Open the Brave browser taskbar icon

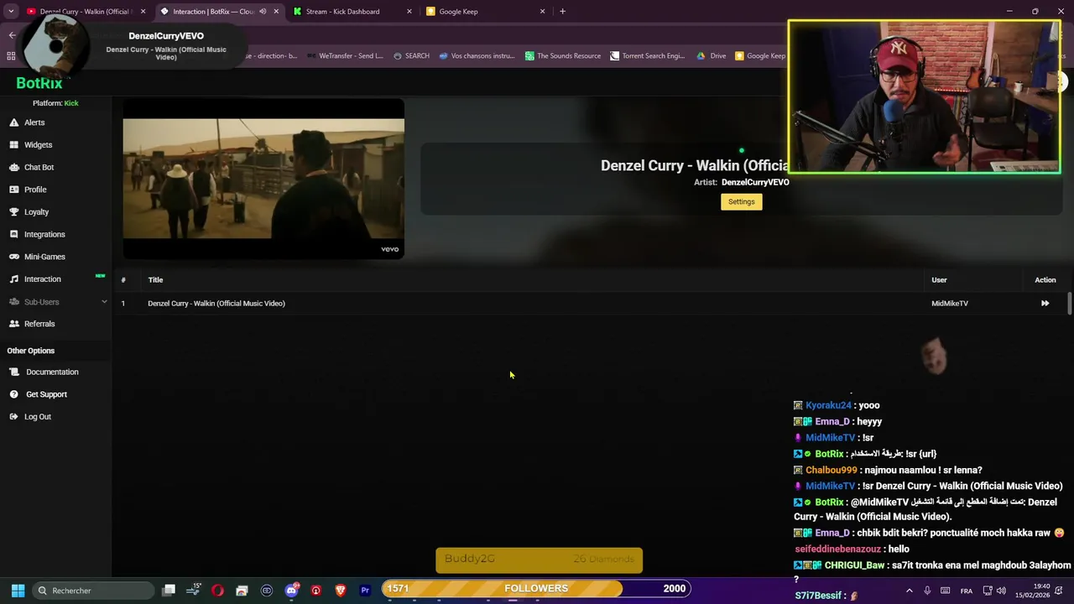point(341,591)
